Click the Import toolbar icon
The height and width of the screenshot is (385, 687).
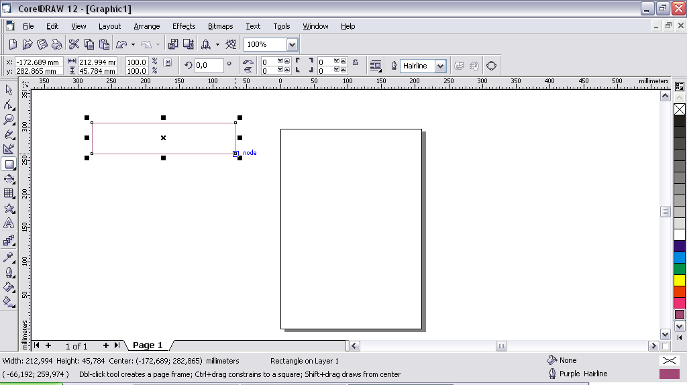coord(173,44)
